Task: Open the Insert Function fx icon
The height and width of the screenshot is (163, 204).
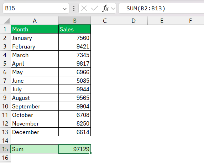Action: pyautogui.click(x=105, y=9)
